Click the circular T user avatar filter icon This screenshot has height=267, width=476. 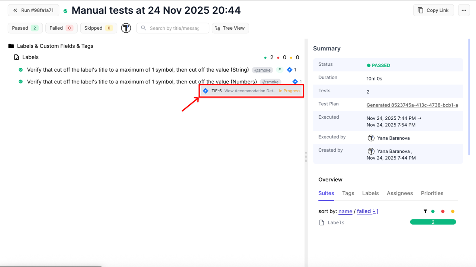pos(126,28)
